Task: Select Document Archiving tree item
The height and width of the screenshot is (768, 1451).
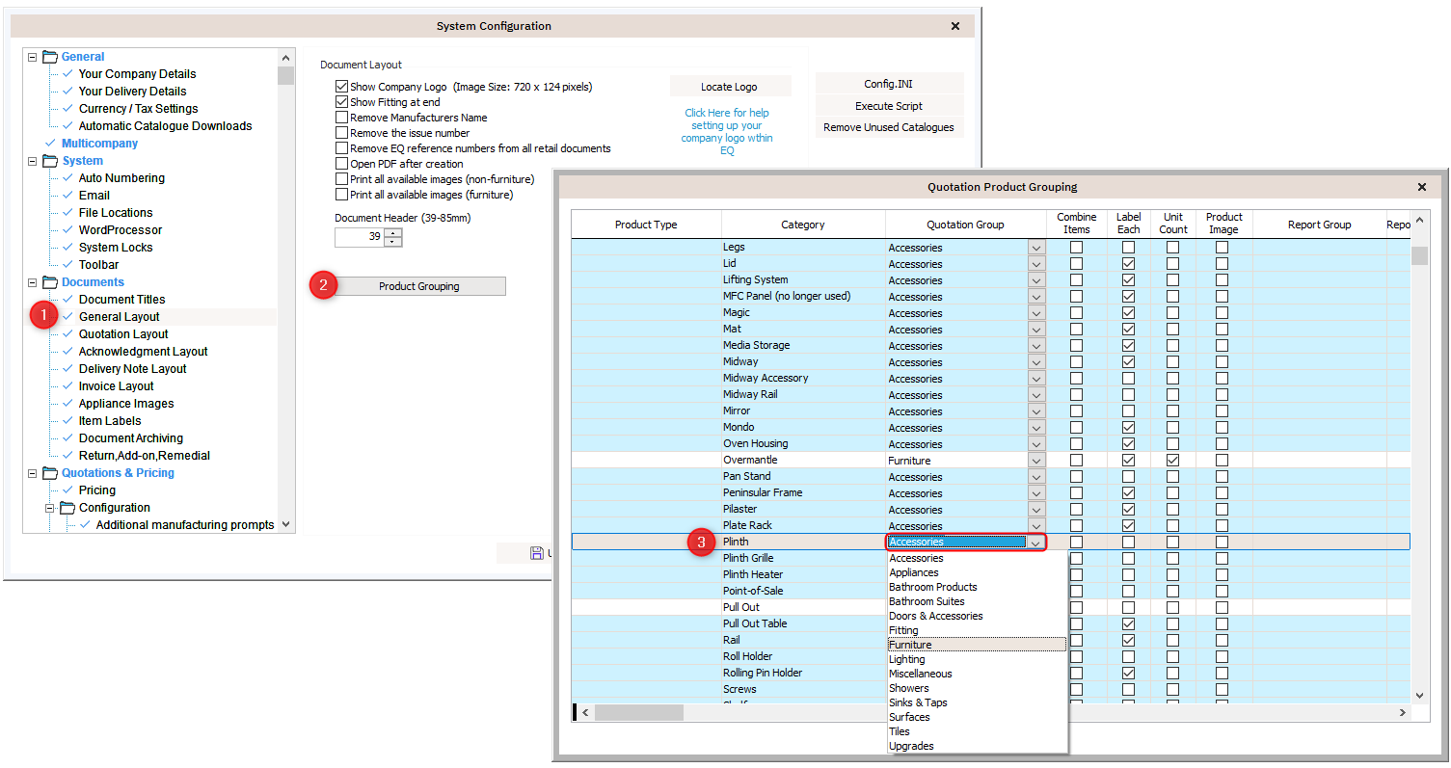Action: click(x=131, y=438)
